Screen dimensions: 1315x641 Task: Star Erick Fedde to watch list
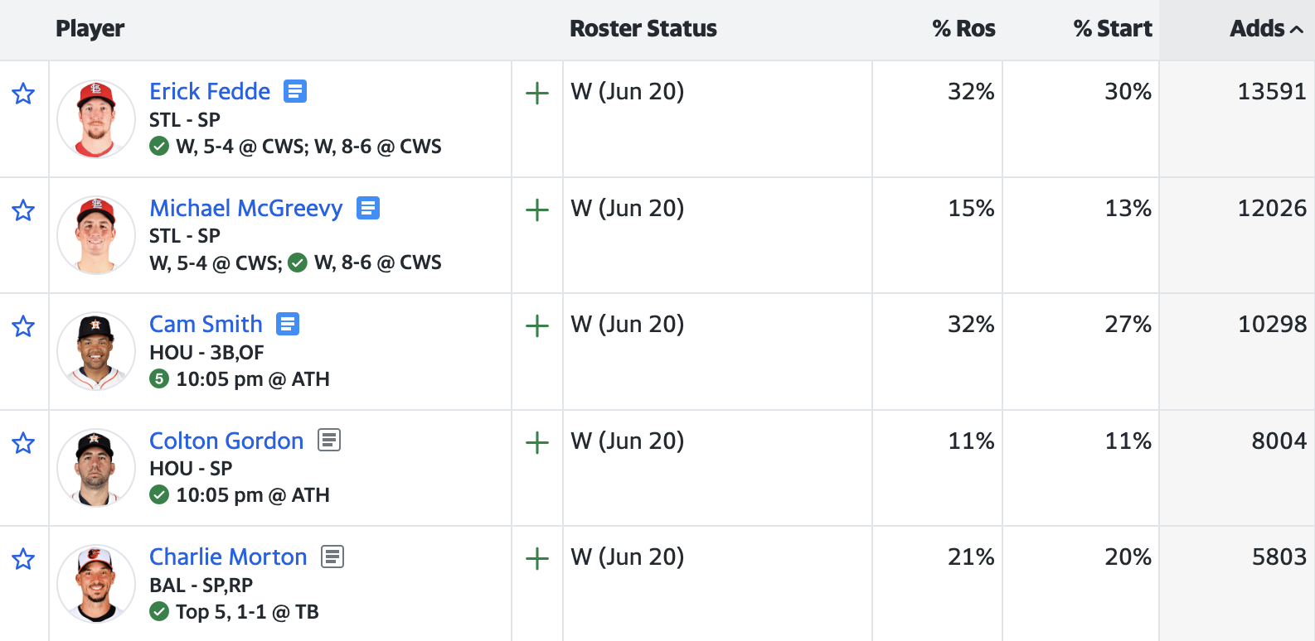coord(23,94)
